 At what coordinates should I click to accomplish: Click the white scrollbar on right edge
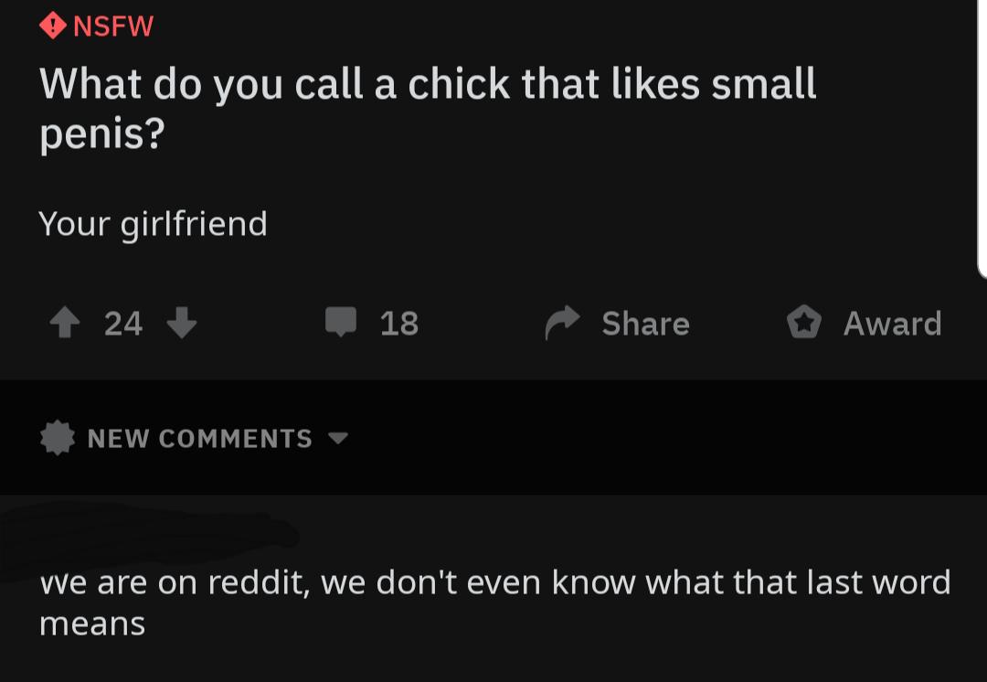982,137
